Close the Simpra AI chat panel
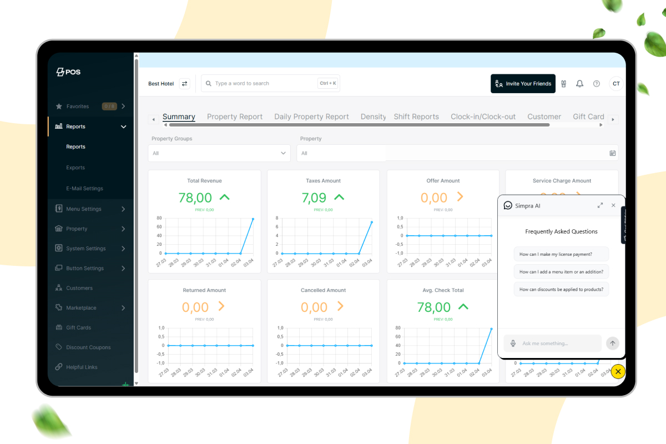 pos(613,205)
